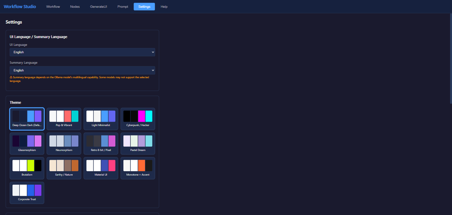Apply the Retro 8-bit / Pixel theme

(101, 144)
